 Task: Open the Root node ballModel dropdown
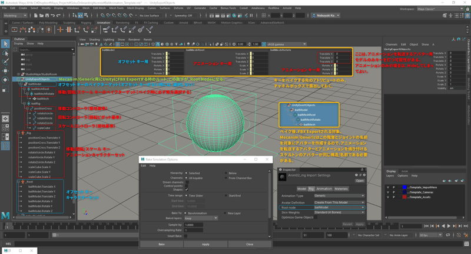pos(339,207)
